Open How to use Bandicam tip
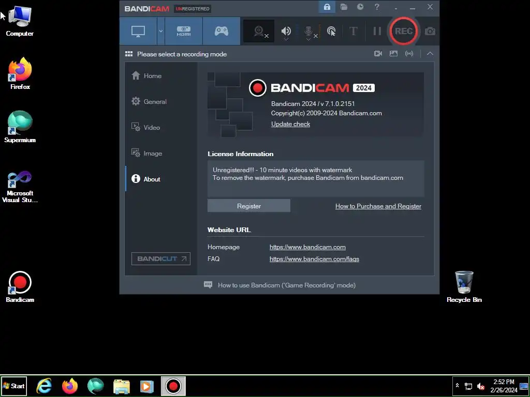The height and width of the screenshot is (397, 530). pos(279,285)
